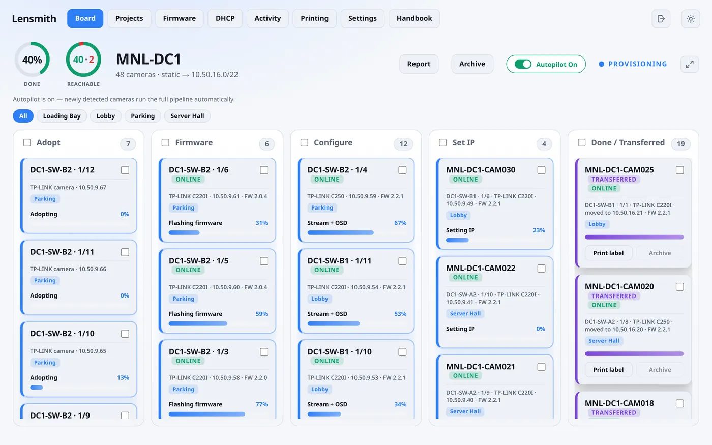Go to the Activity tab
This screenshot has height=445, width=712.
point(268,18)
